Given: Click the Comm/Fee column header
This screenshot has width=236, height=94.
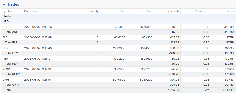Looking at the screenshot, I should click(202, 11).
